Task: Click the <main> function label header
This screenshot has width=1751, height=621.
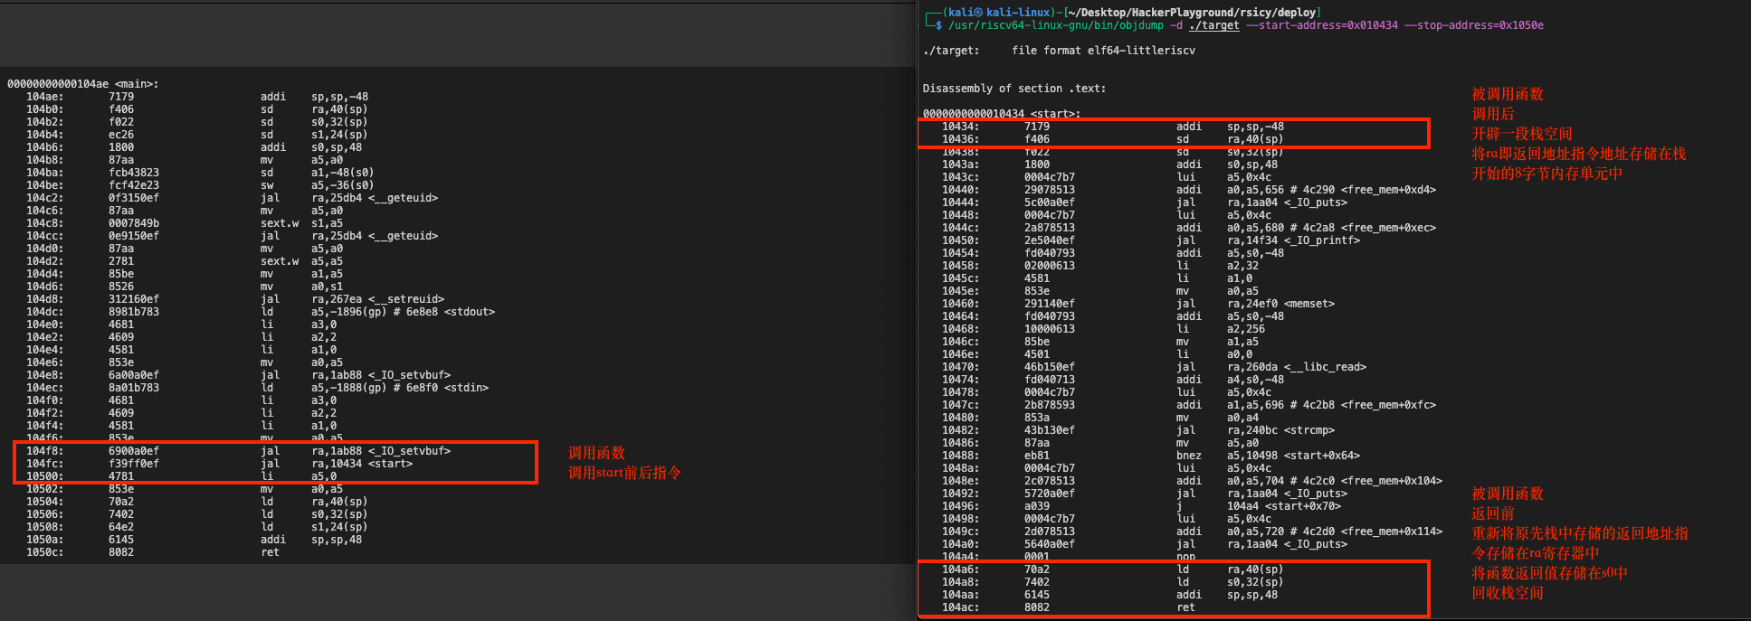Action: tap(82, 84)
